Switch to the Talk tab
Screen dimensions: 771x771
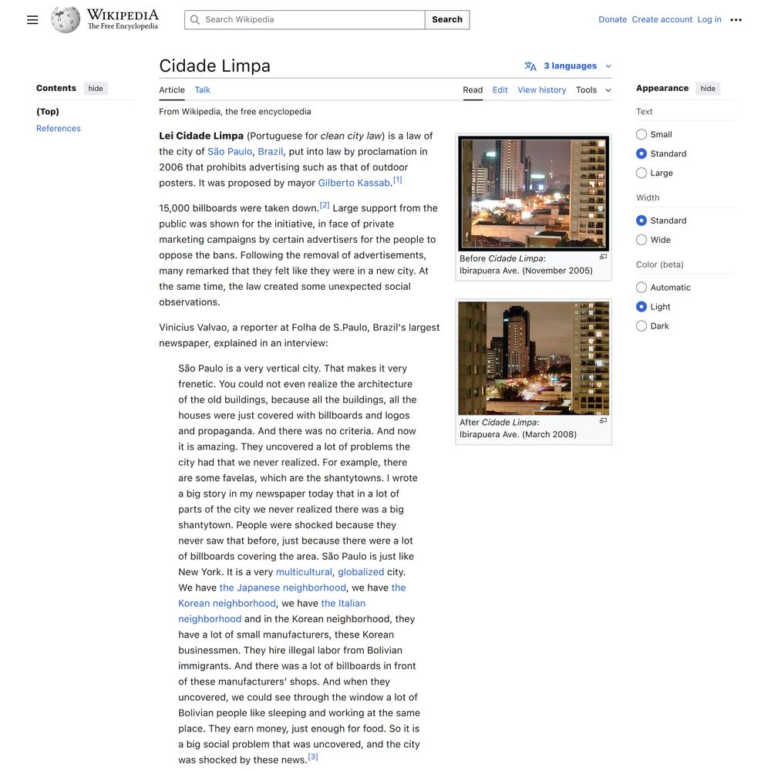202,90
